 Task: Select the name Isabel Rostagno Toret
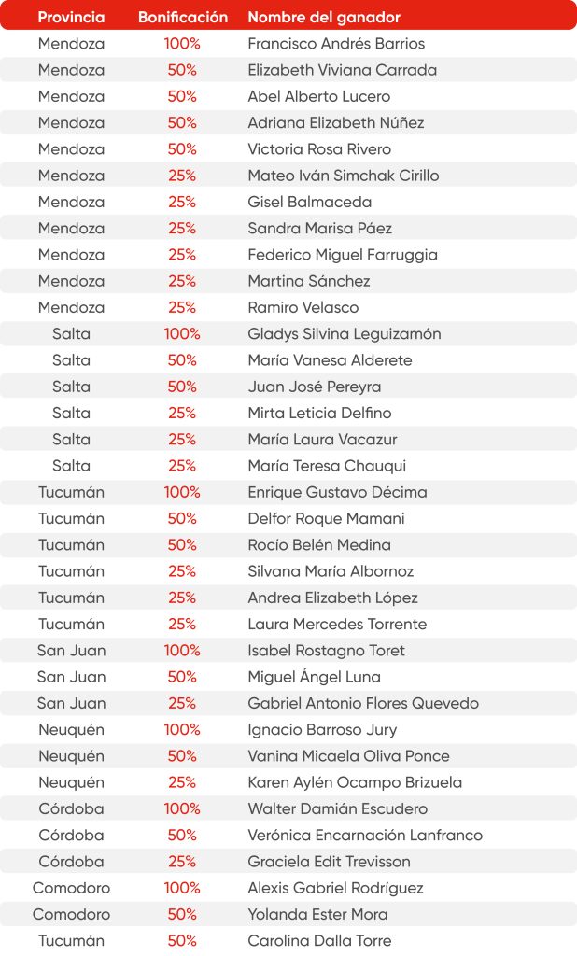[x=326, y=651]
